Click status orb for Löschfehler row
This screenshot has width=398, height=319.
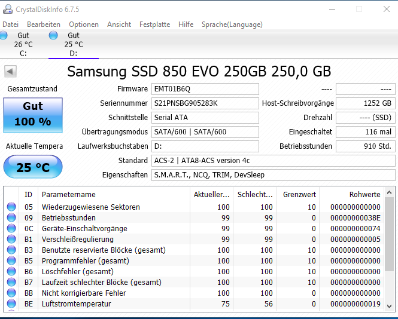pos(11,272)
